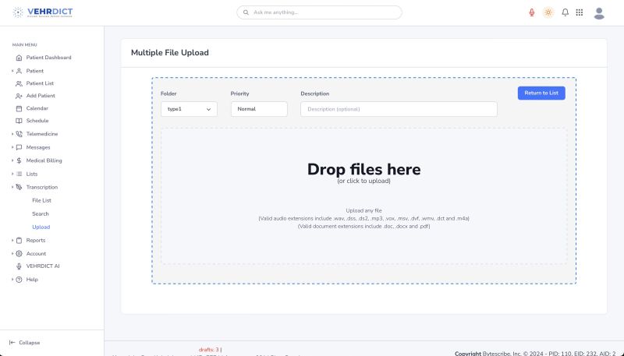Open the apps grid icon
Image resolution: width=624 pixels, height=356 pixels.
pos(580,12)
